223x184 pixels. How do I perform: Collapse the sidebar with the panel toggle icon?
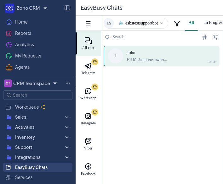[x=67, y=8]
